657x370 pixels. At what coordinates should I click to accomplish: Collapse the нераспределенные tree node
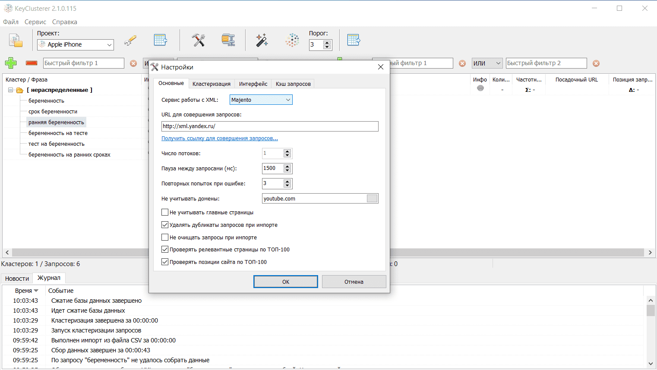pos(10,90)
